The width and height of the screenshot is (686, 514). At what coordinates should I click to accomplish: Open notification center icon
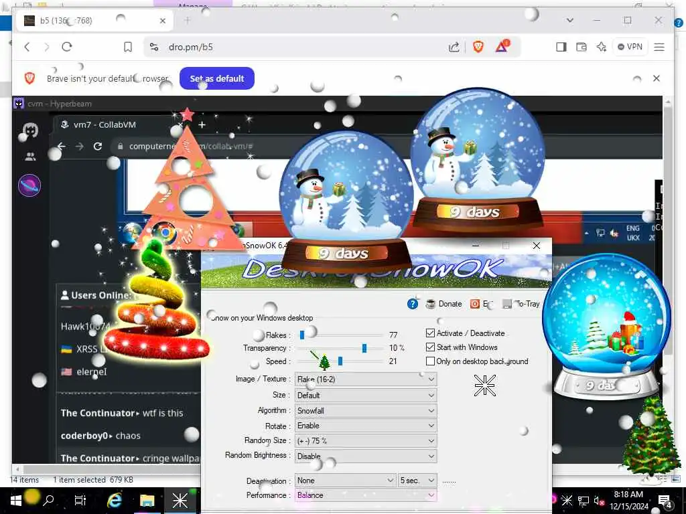(x=665, y=501)
